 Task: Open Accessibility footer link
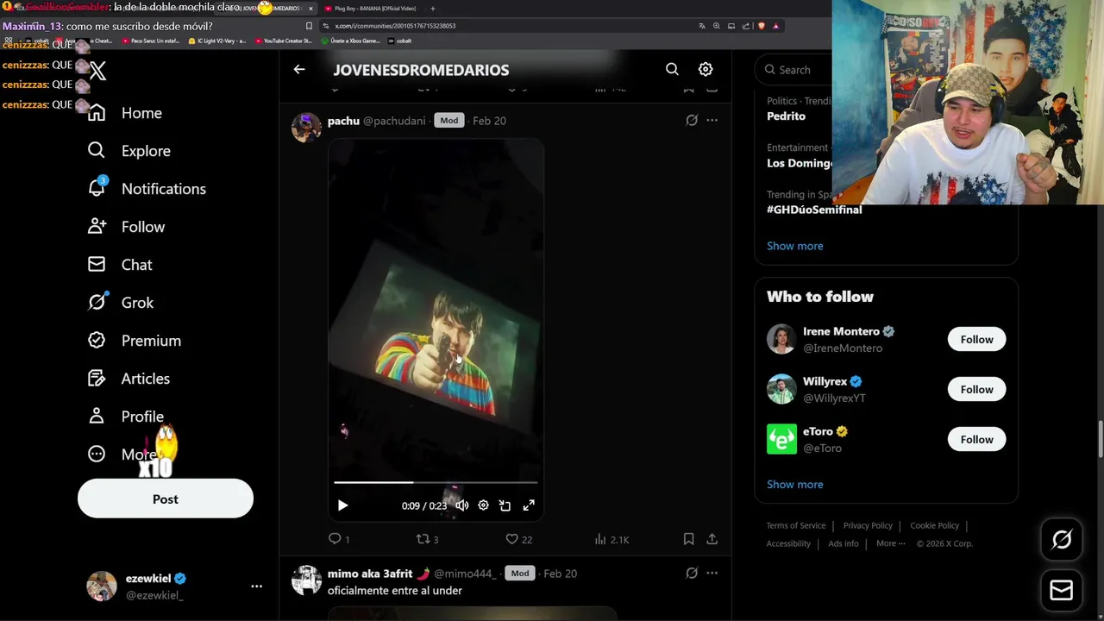pyautogui.click(x=788, y=543)
